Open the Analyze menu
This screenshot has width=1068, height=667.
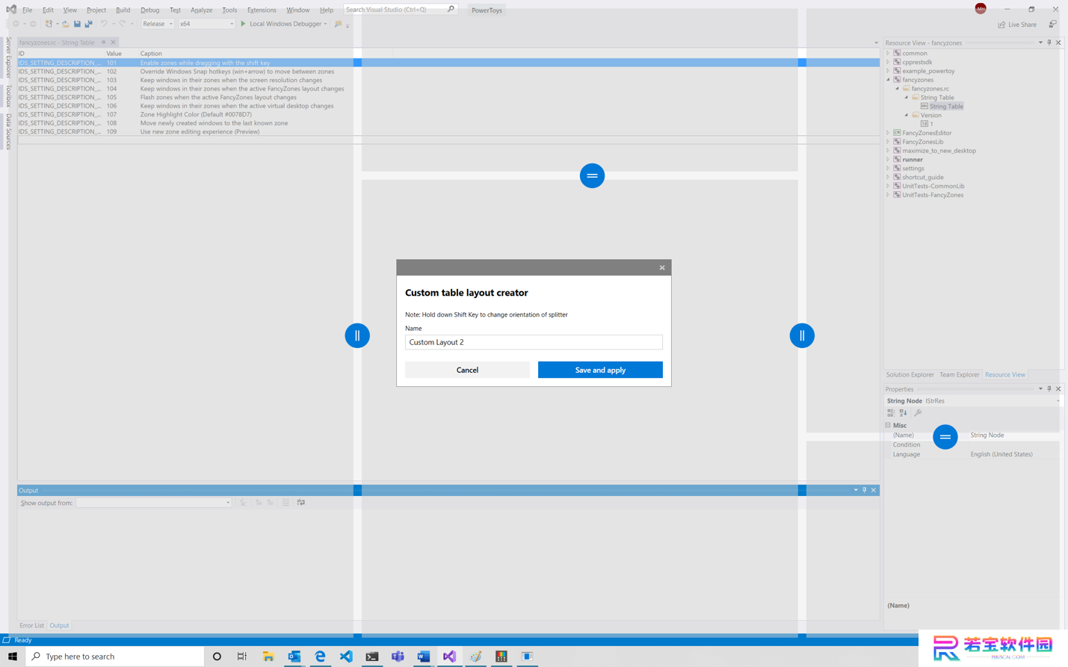[201, 10]
